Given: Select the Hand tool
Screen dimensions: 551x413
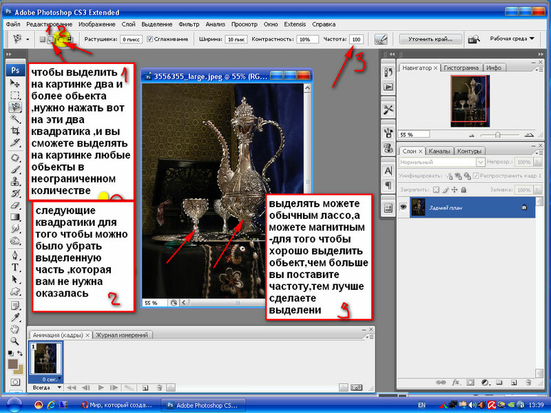Looking at the screenshot, I should point(14,330).
